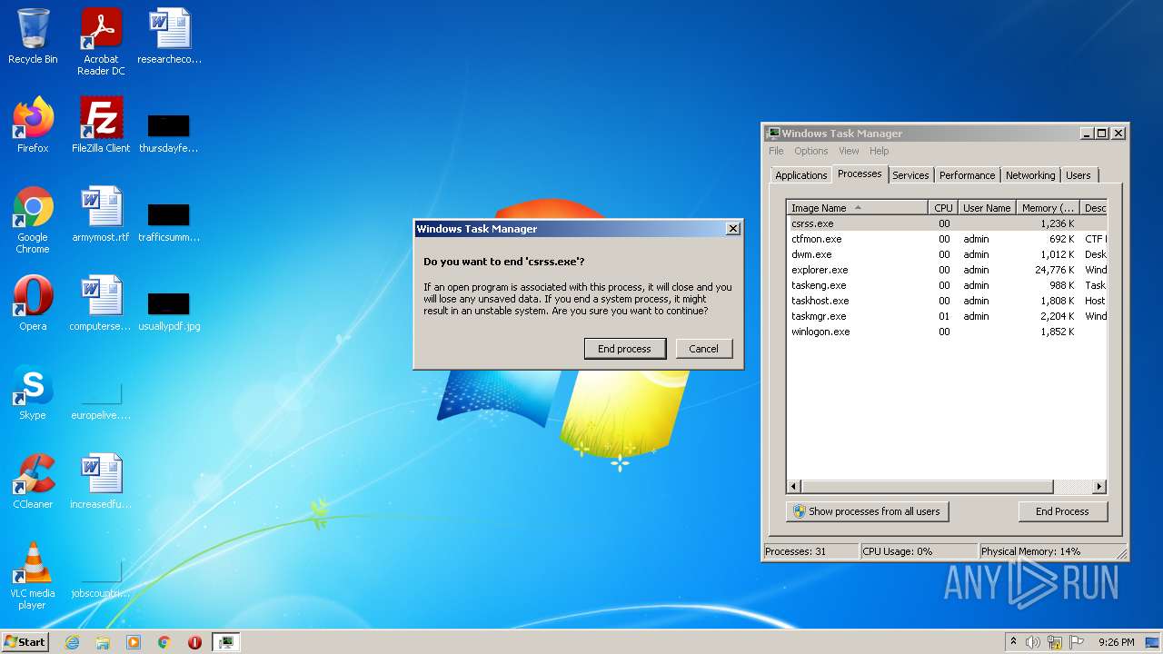Confirm End process in the dialog
The width and height of the screenshot is (1163, 654).
tap(624, 349)
